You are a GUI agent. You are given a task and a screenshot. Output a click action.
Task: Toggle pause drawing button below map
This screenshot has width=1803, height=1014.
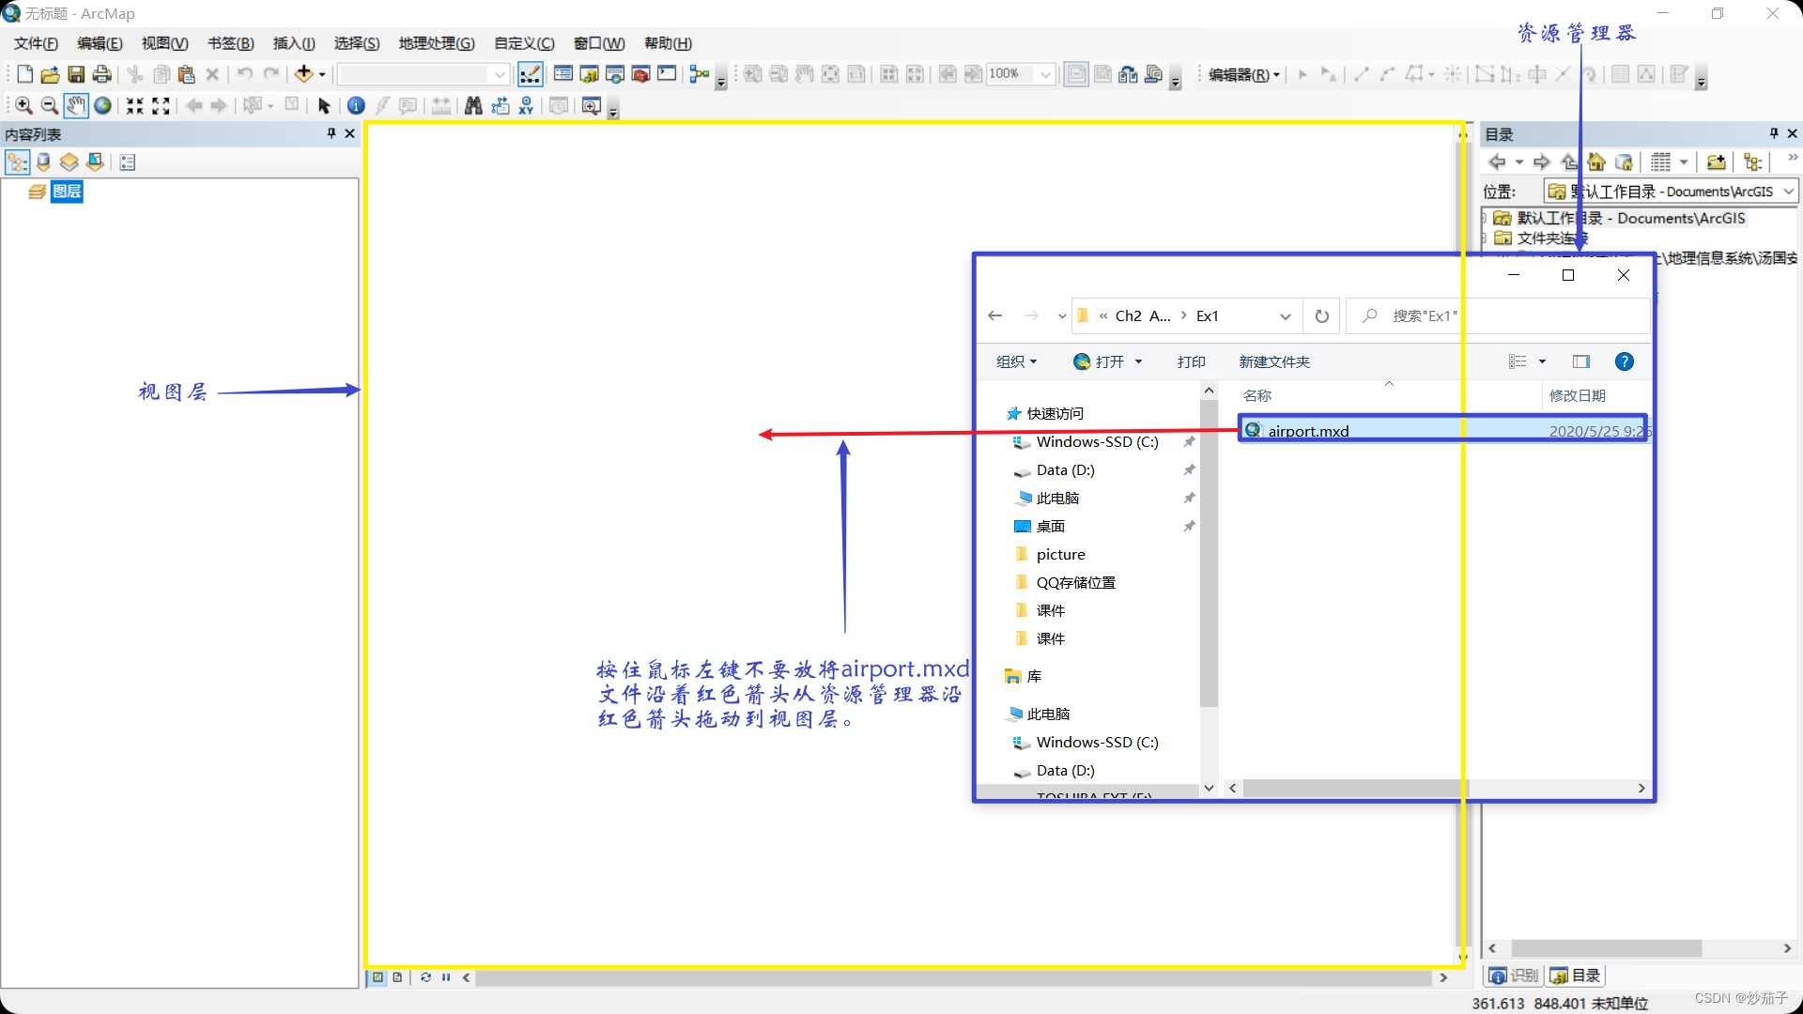[x=446, y=977]
